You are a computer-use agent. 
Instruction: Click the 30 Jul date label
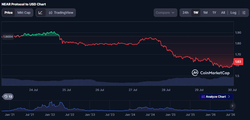click(232, 90)
